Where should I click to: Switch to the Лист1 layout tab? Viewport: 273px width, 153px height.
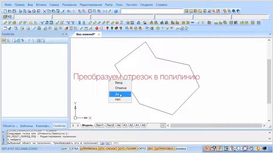pyautogui.click(x=99, y=125)
